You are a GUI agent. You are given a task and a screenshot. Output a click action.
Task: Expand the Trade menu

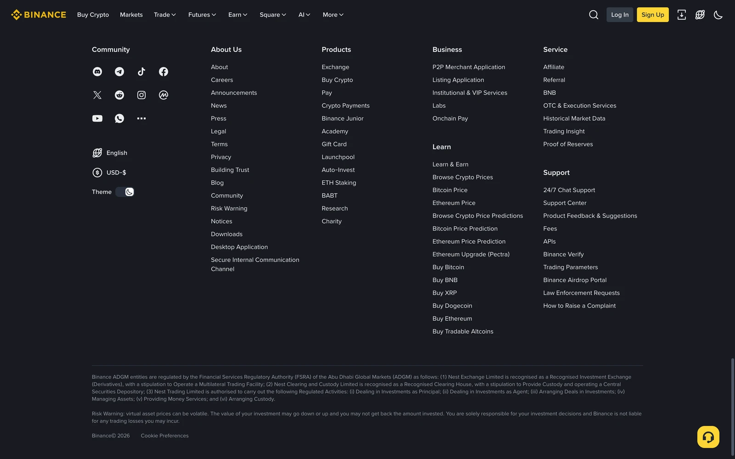pos(165,15)
